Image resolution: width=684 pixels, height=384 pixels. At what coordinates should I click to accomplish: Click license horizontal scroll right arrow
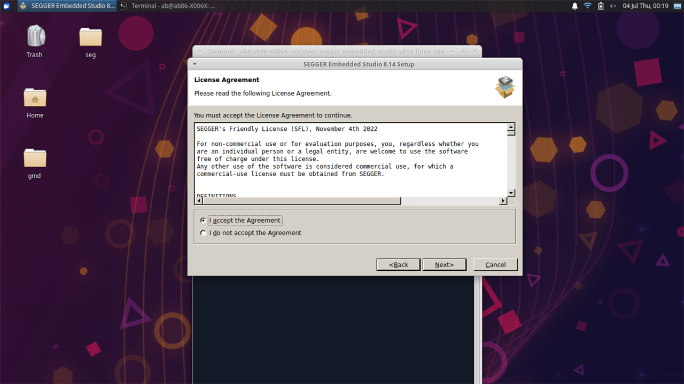coord(503,201)
